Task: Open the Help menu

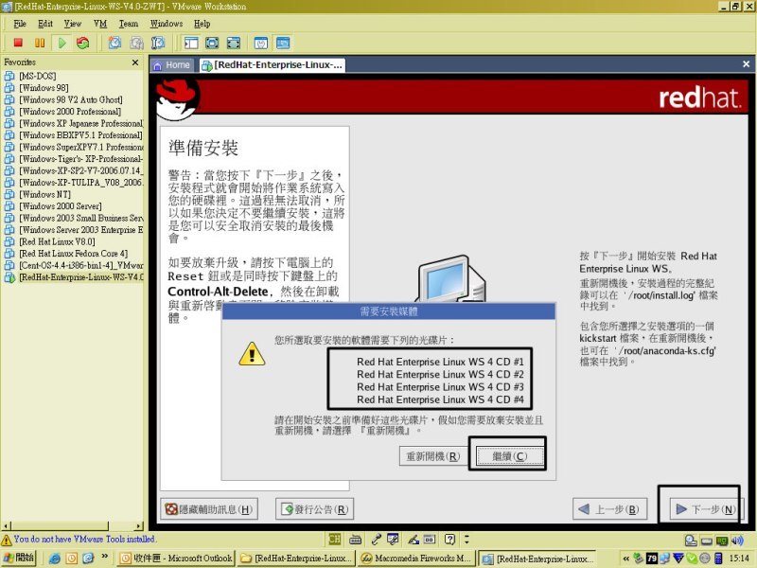Action: coord(202,24)
